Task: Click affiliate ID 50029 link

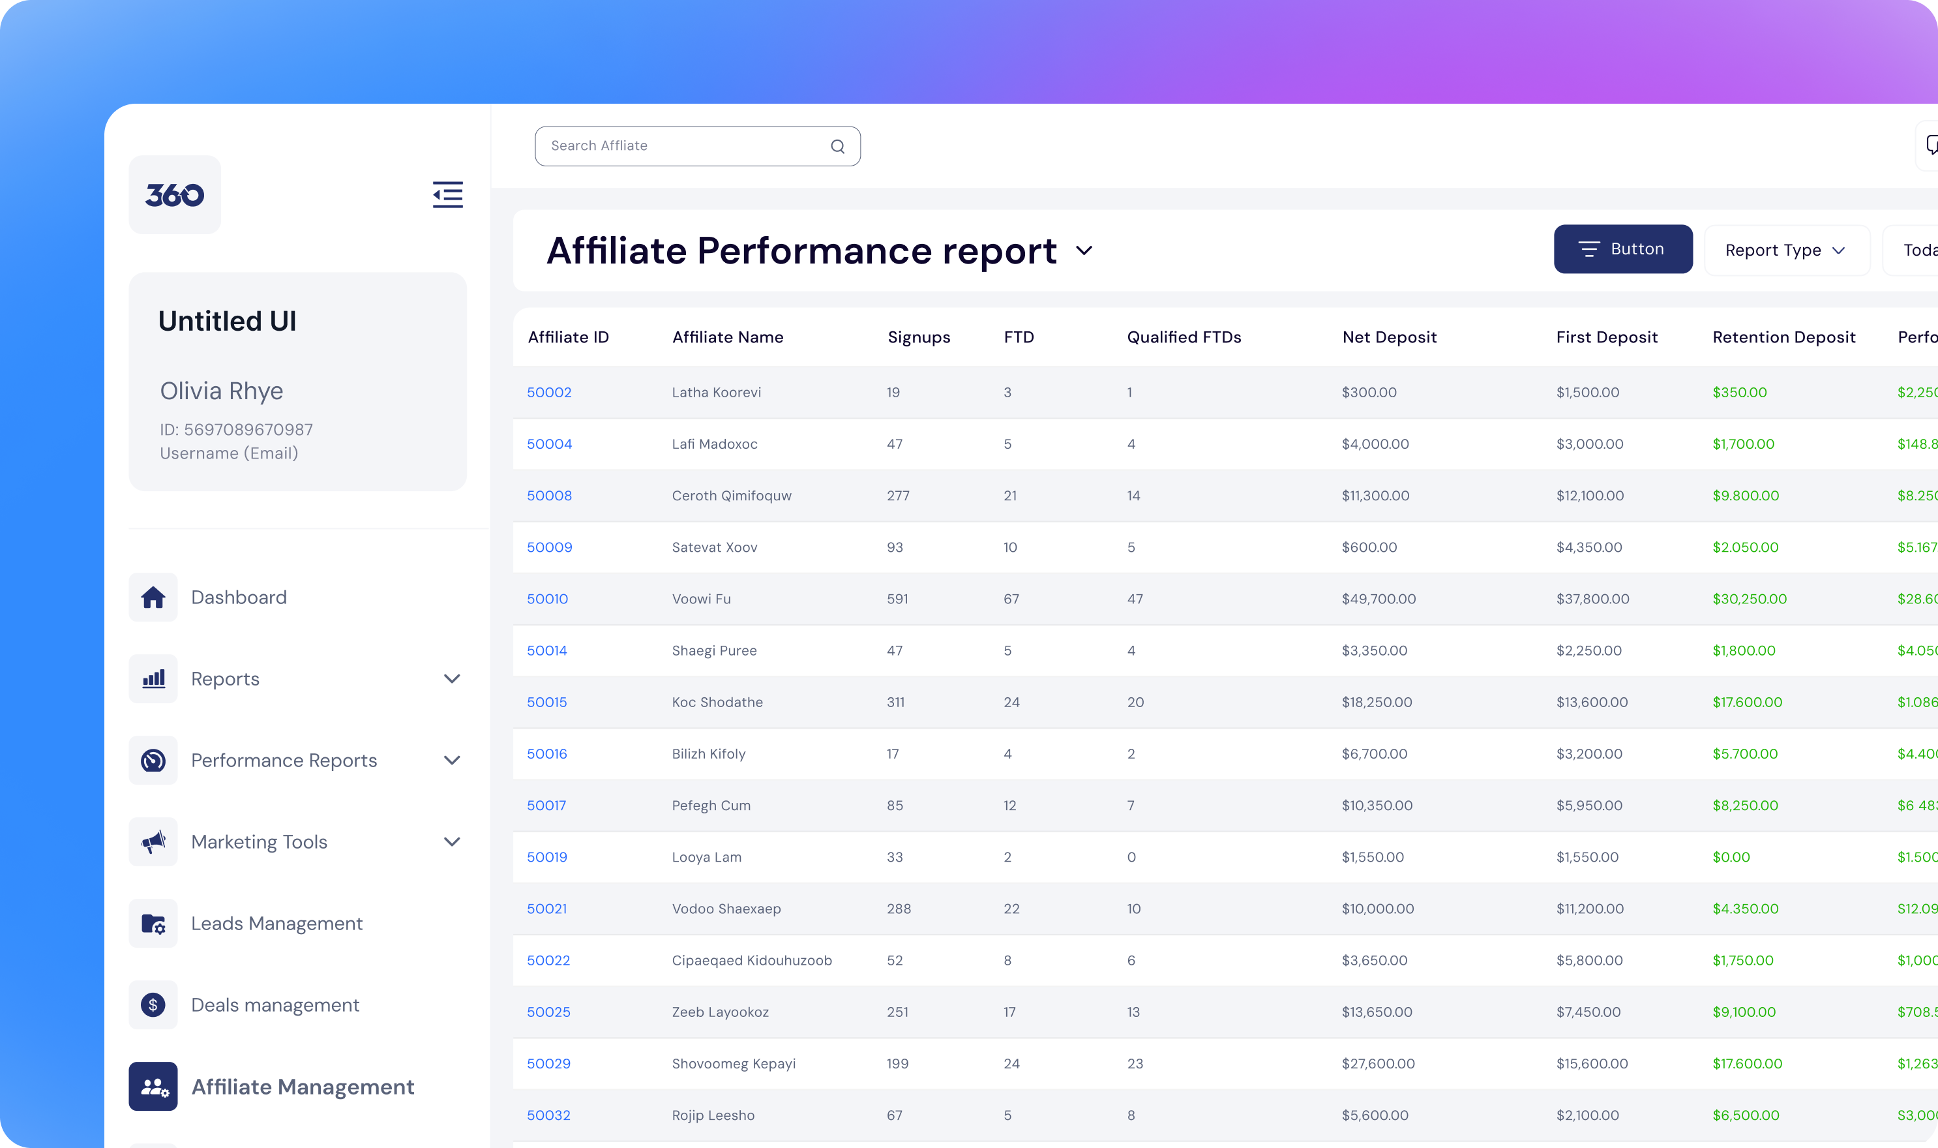Action: (548, 1063)
